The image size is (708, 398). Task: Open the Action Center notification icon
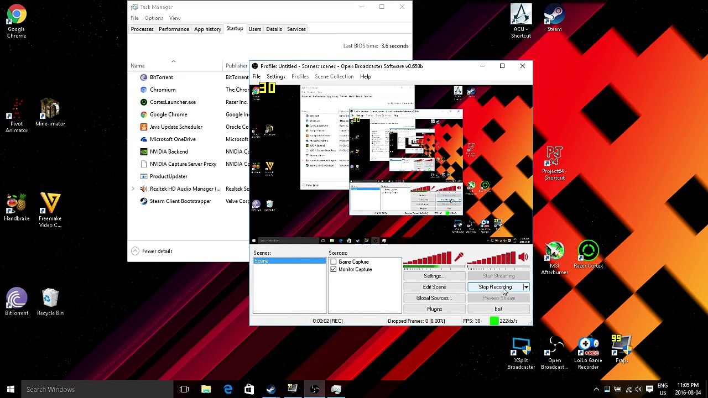[649, 389]
